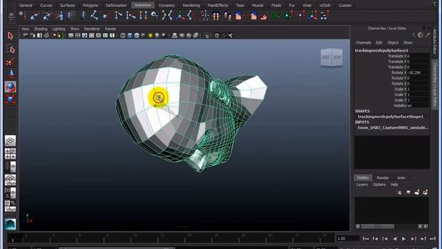The height and width of the screenshot is (249, 442).
Task: Click the paint skin weights shelf icon
Action: click(265, 15)
